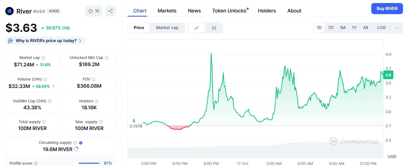Click the River logo icon
Viewport: 408px width, 166px height.
(x=9, y=11)
